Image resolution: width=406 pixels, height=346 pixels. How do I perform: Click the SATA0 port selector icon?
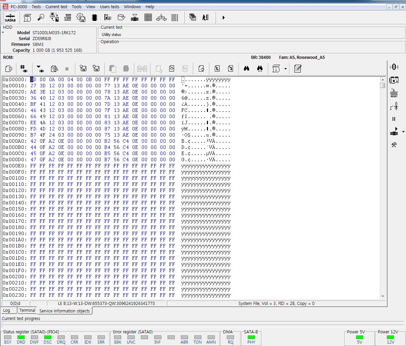coord(10,17)
